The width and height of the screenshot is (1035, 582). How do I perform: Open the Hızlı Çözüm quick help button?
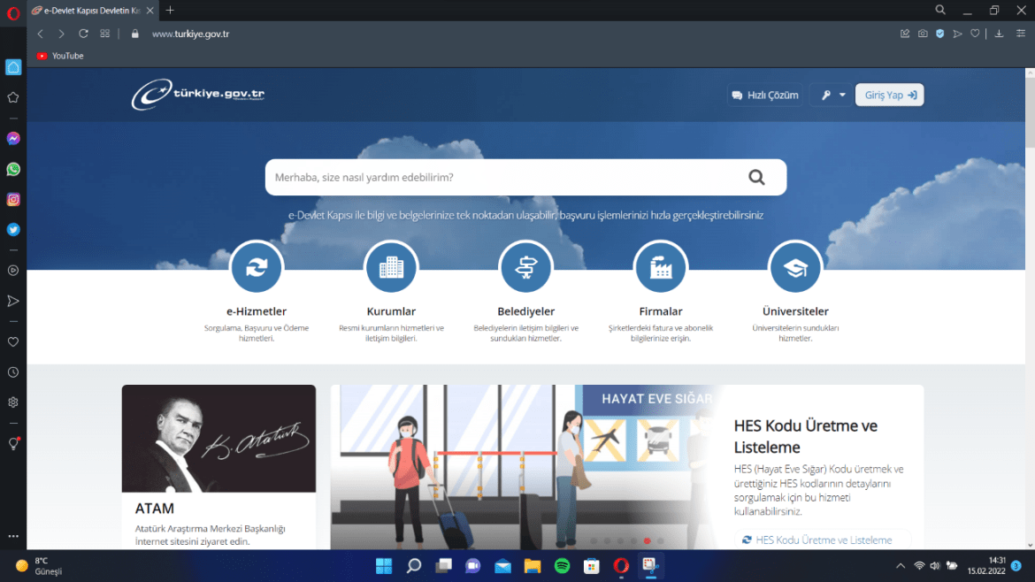[x=765, y=96]
